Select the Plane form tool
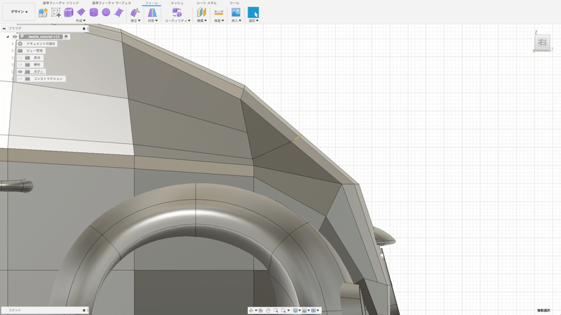 click(81, 13)
